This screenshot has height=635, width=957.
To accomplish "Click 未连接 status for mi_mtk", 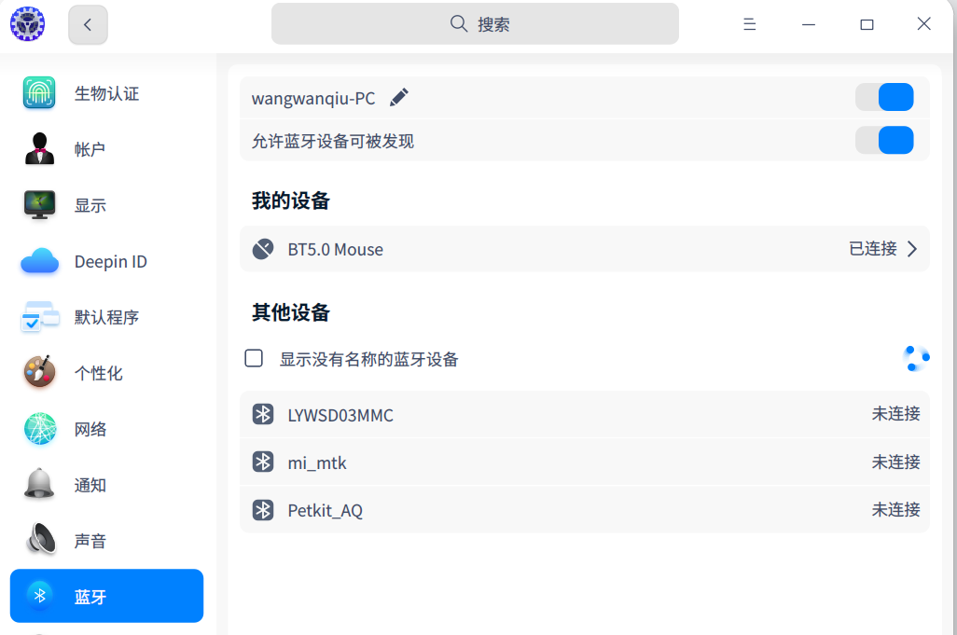I will [x=895, y=462].
